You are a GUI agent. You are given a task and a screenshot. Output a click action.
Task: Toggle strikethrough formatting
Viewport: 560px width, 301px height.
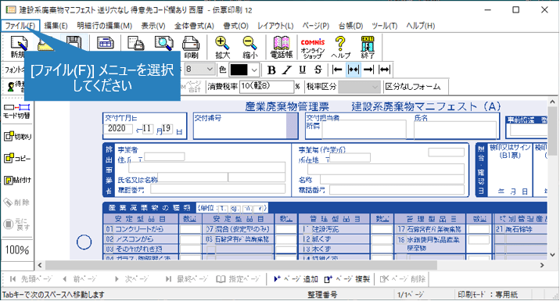click(318, 70)
